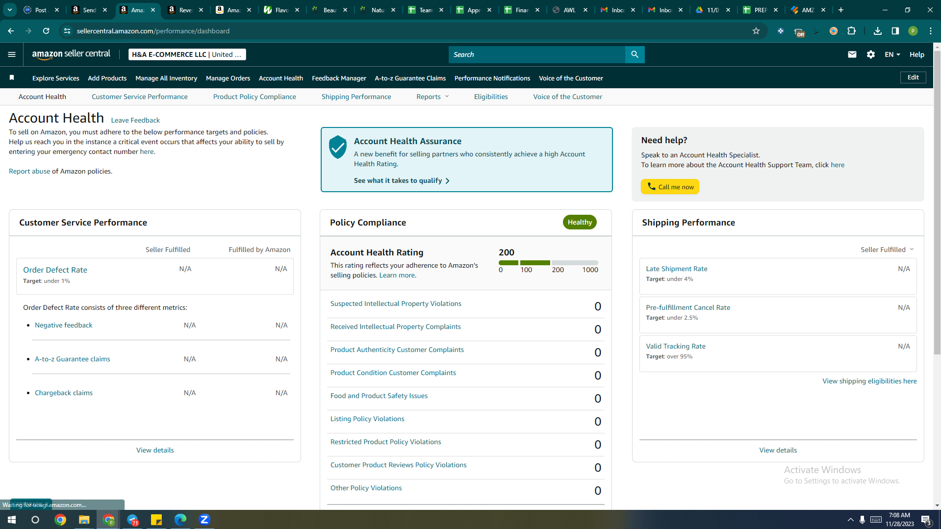Open Negative feedback link
Image resolution: width=941 pixels, height=529 pixels.
(64, 325)
